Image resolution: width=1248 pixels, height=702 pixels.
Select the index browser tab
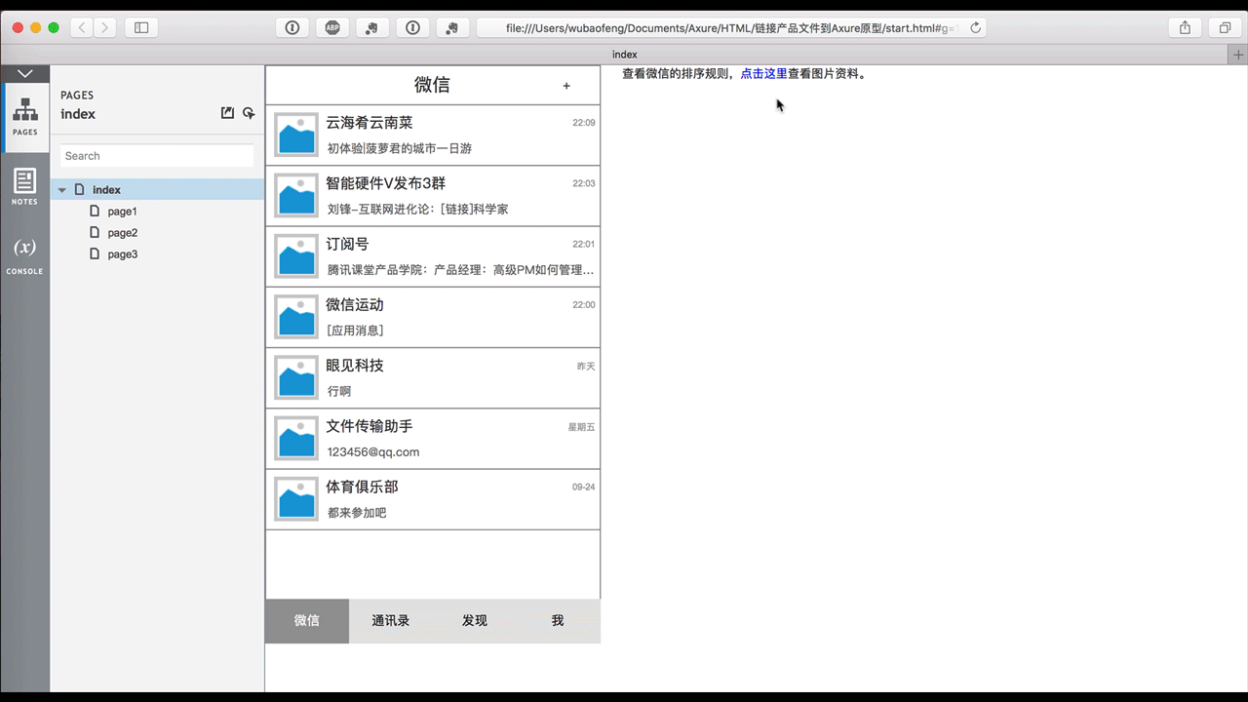[624, 55]
